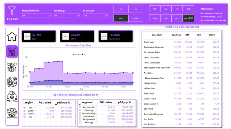Sort by the BM column header
231x129 pixels.
187,35
